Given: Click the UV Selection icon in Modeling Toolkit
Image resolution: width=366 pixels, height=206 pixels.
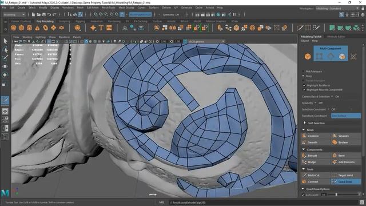Looking at the screenshot, I should coord(353,56).
